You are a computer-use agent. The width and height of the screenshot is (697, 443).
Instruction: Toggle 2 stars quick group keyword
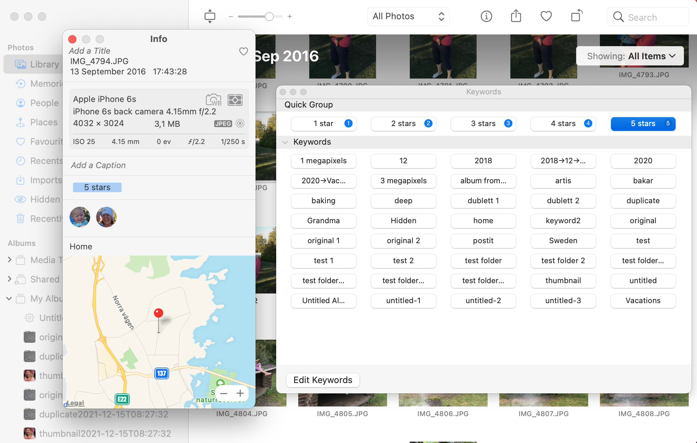click(x=403, y=124)
